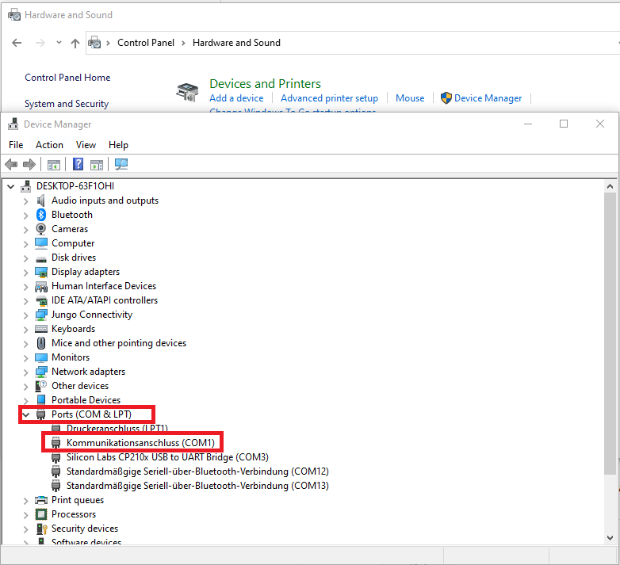Click the Jungo Connectivity icon

point(41,315)
